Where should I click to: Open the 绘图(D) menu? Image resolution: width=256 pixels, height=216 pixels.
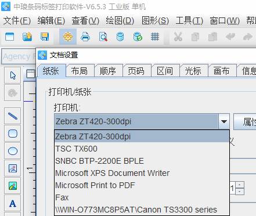coord(120,21)
